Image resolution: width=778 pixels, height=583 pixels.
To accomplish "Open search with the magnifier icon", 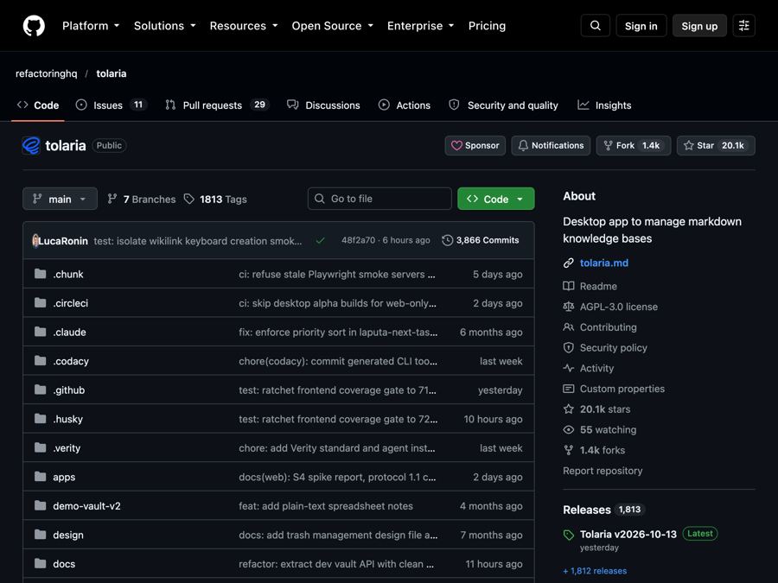I will (x=595, y=26).
